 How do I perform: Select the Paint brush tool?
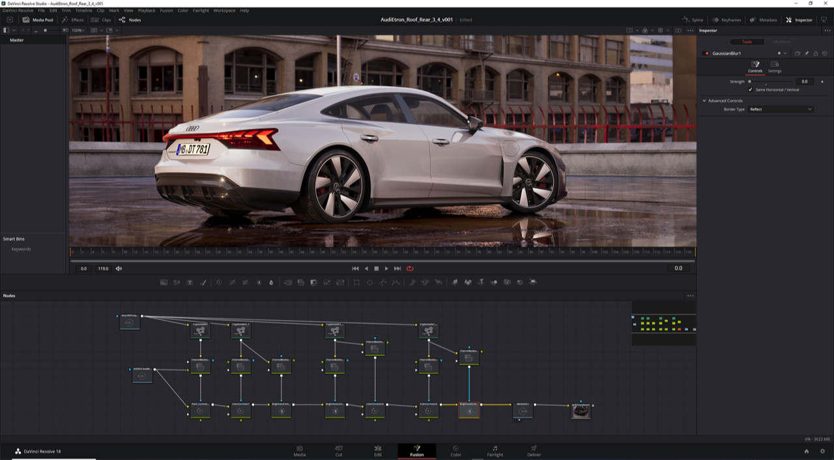[x=203, y=282]
